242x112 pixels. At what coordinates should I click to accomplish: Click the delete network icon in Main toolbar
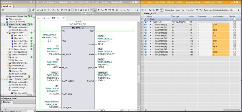pos(42,10)
